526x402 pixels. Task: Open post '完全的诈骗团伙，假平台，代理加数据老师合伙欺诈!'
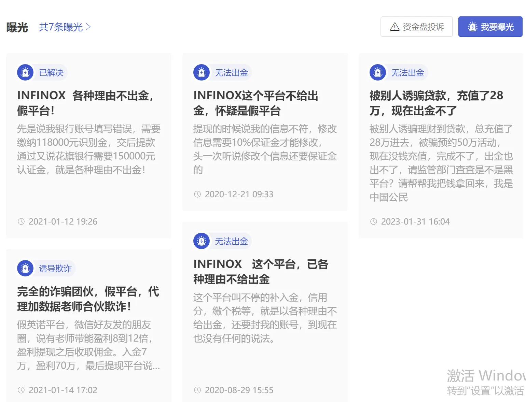point(88,299)
